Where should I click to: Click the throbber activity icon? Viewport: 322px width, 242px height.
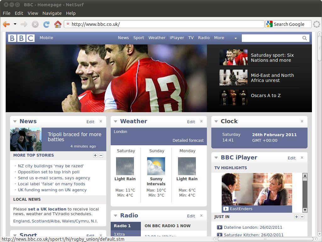(x=316, y=24)
